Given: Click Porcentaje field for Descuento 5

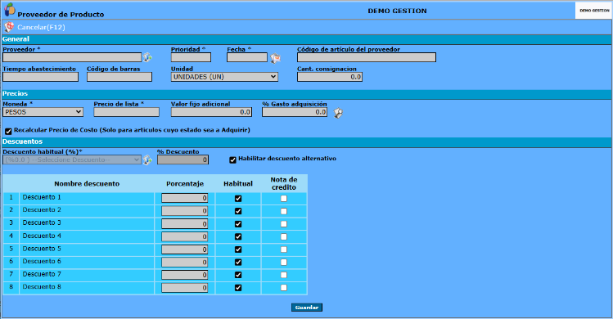Looking at the screenshot, I should (184, 249).
